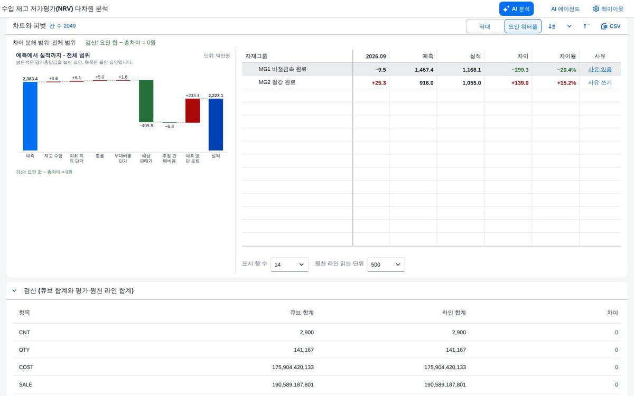Click the green 예상 판매가 bar
634x396 pixels.
pos(146,101)
